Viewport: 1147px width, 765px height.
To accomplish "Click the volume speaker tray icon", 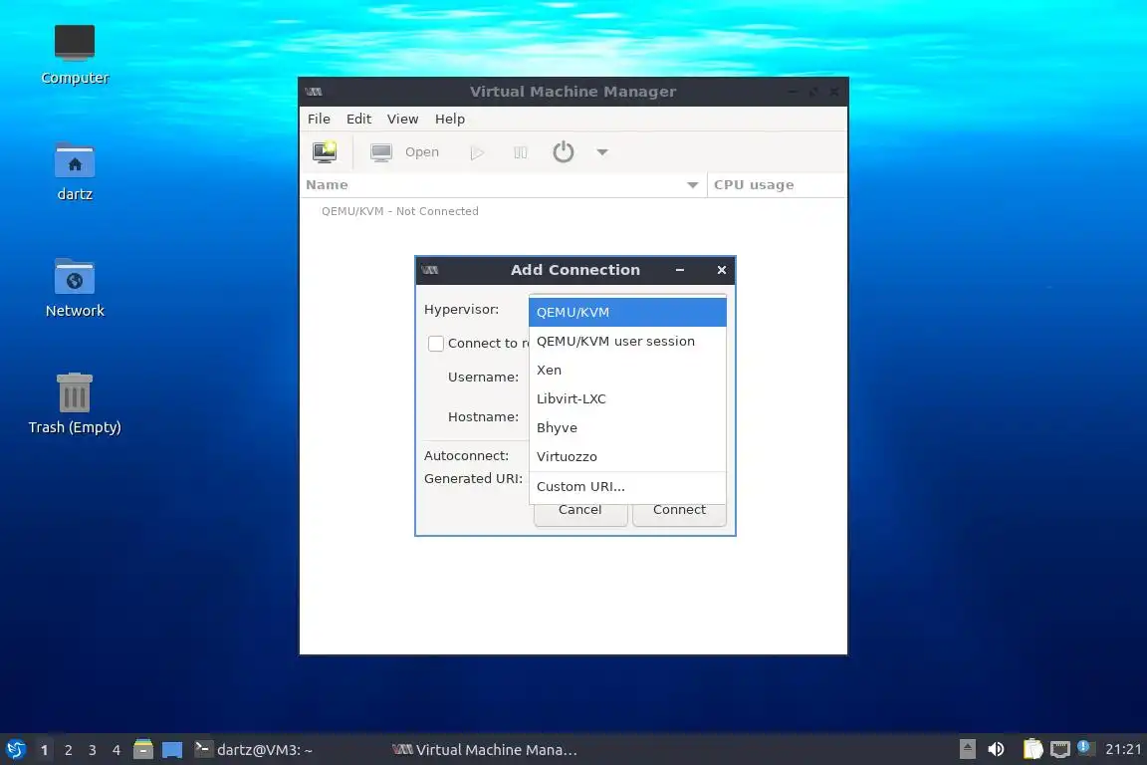I will 997,749.
